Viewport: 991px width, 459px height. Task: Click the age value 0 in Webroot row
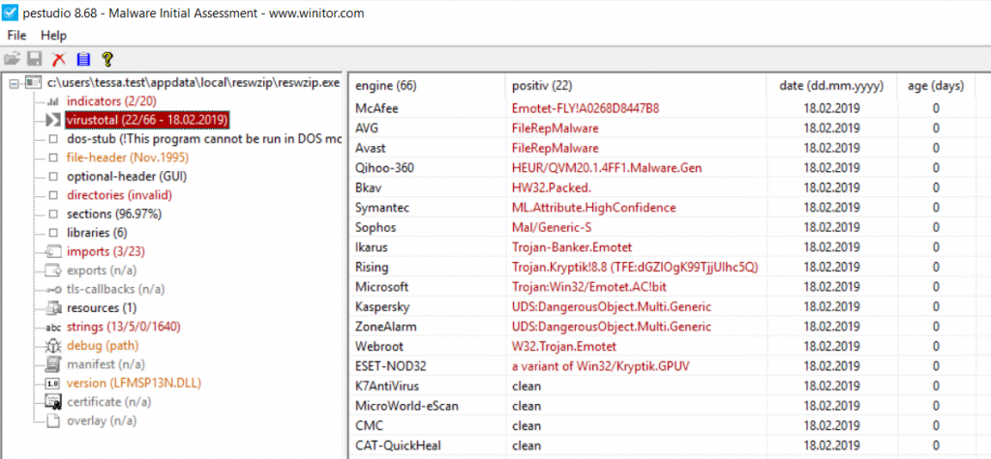pos(936,347)
